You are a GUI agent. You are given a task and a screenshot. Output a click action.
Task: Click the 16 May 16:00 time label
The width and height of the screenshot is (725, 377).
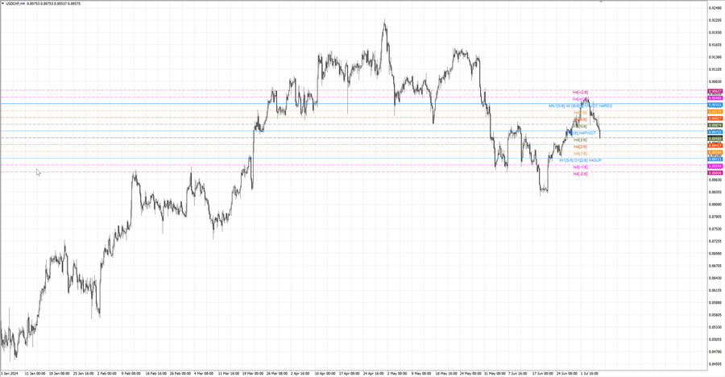[446, 373]
